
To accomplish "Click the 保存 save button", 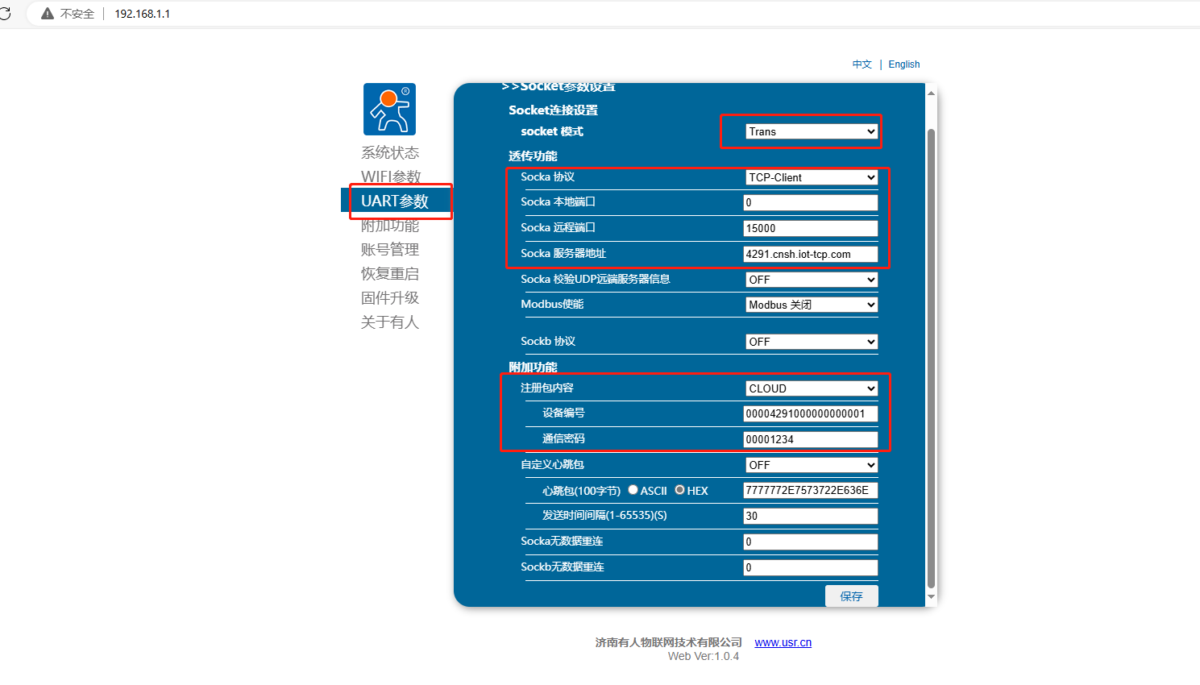I will coord(851,596).
